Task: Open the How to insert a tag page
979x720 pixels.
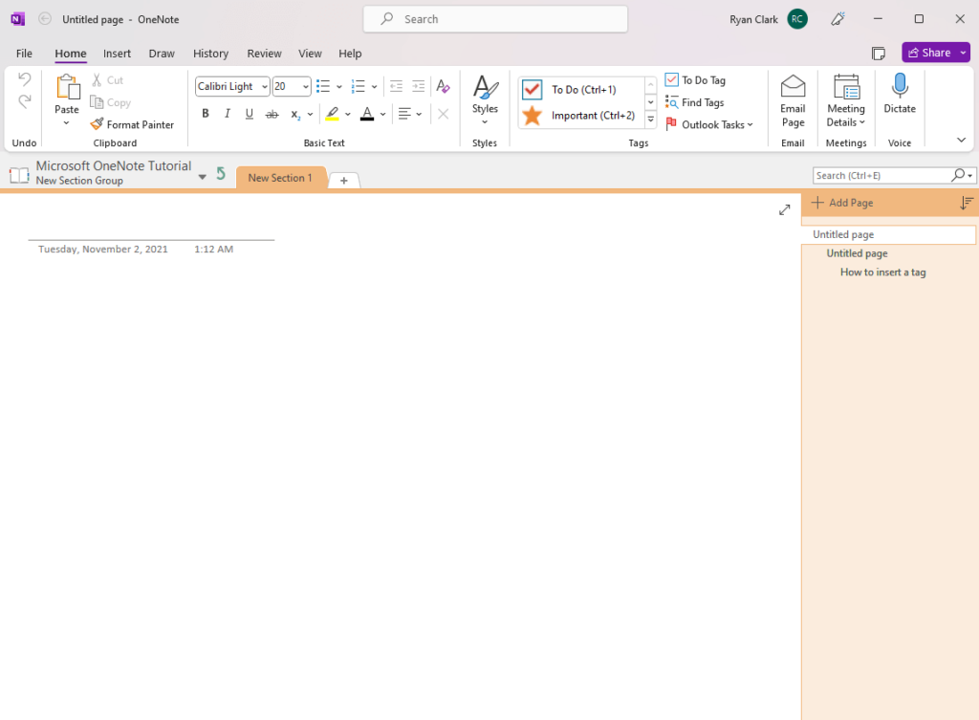Action: click(882, 273)
